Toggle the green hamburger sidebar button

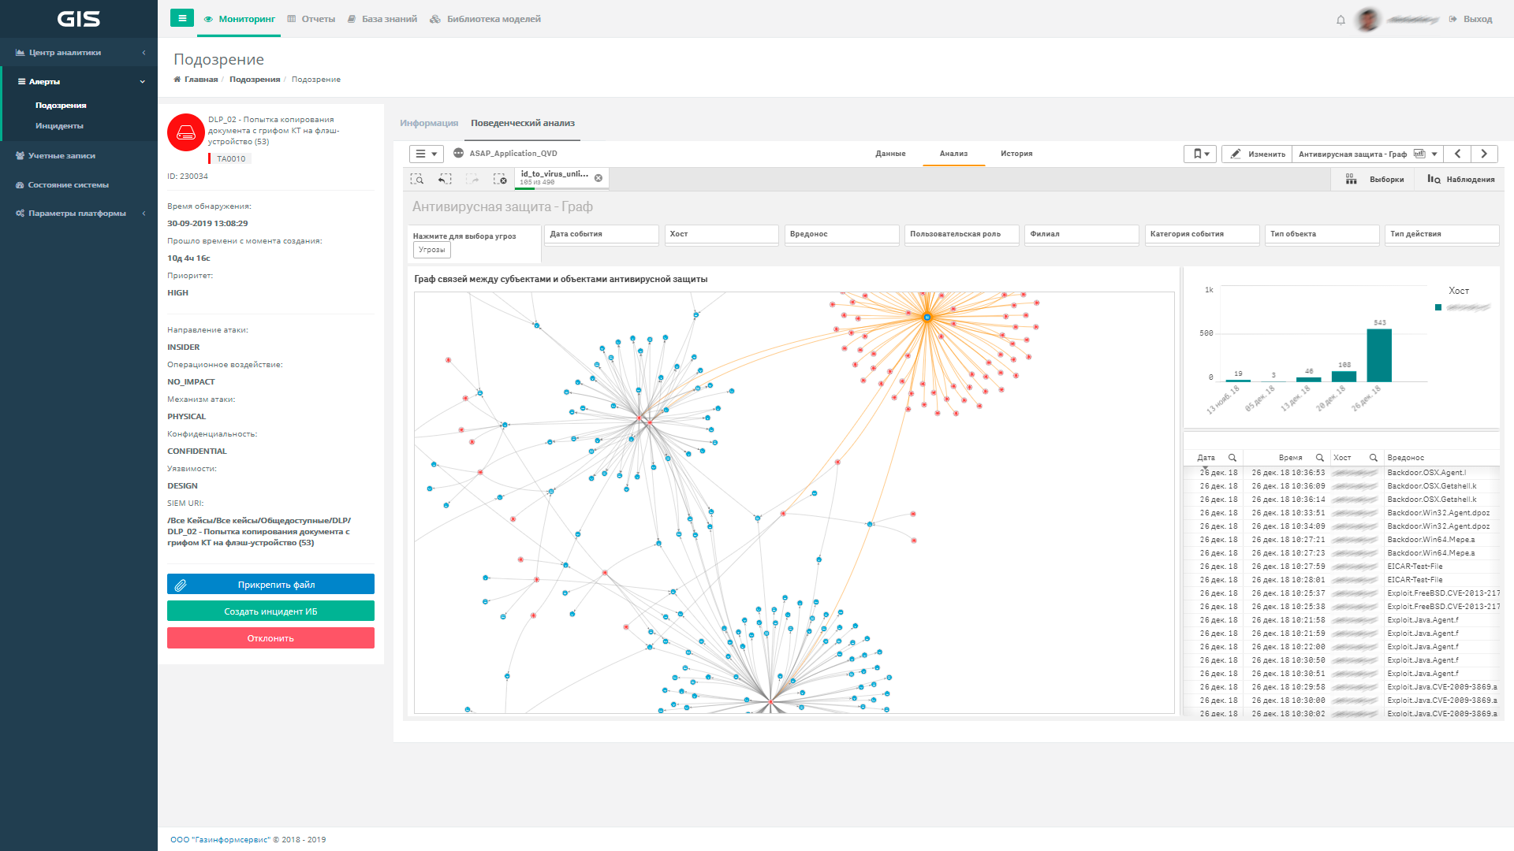(x=181, y=18)
